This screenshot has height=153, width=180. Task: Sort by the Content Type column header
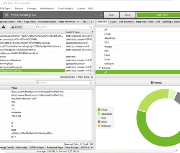coord(79,32)
